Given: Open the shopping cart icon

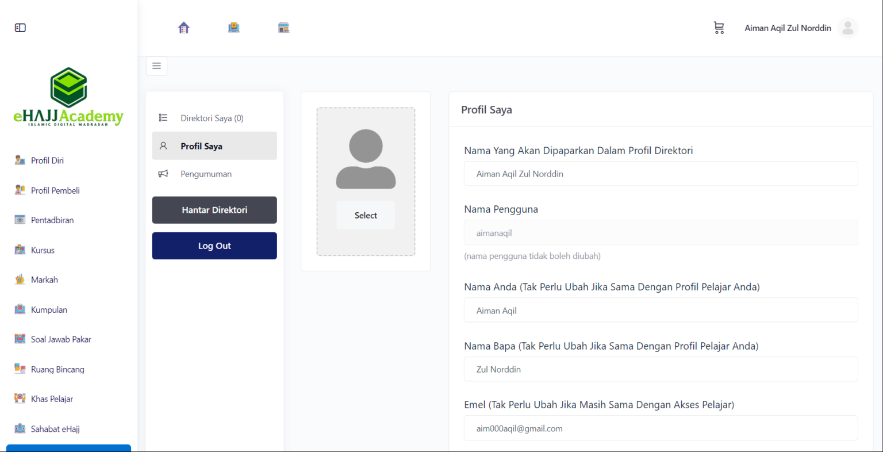Looking at the screenshot, I should 719,28.
